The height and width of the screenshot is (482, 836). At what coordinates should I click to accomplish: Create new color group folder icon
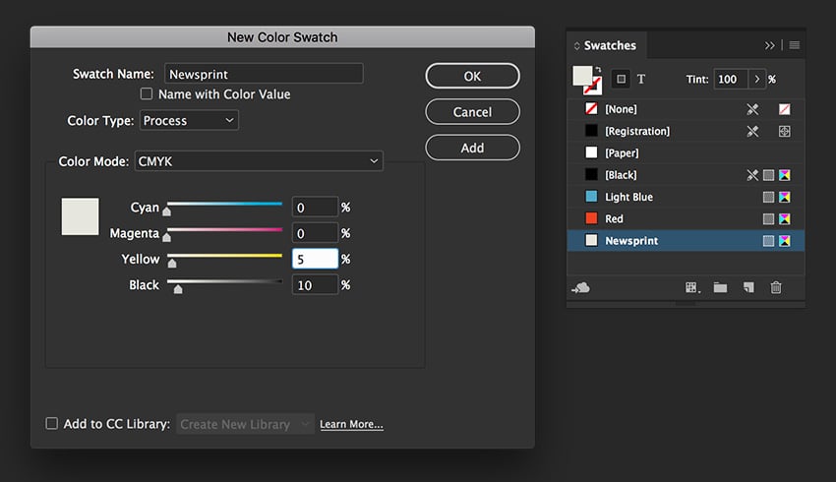[720, 288]
